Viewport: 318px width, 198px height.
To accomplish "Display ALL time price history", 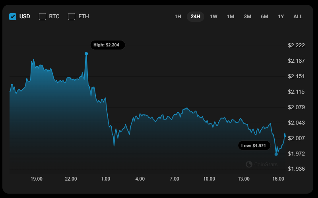I will pos(298,17).
